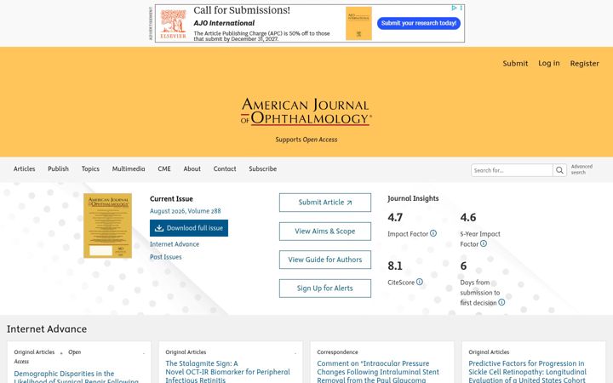
Task: Open the Multimedia menu
Action: [129, 169]
